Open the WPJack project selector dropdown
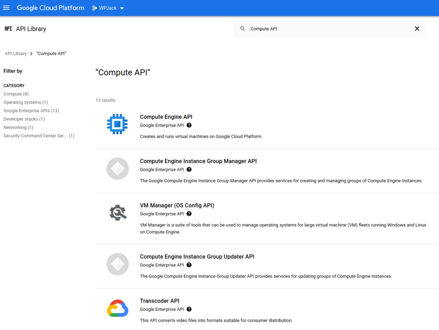The width and height of the screenshot is (439, 330). pos(108,8)
